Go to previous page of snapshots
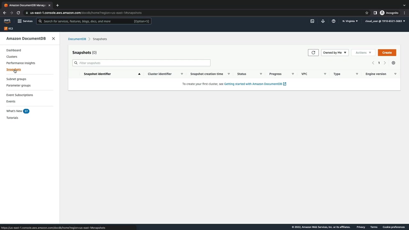The height and width of the screenshot is (230, 409). click(373, 63)
